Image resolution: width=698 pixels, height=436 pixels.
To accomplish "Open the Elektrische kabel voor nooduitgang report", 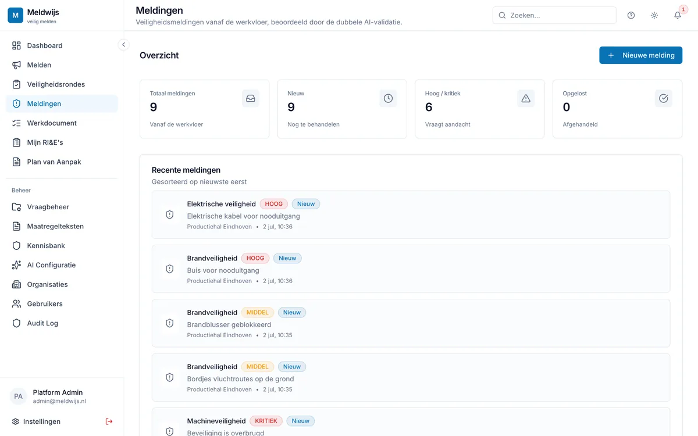I will pyautogui.click(x=411, y=215).
